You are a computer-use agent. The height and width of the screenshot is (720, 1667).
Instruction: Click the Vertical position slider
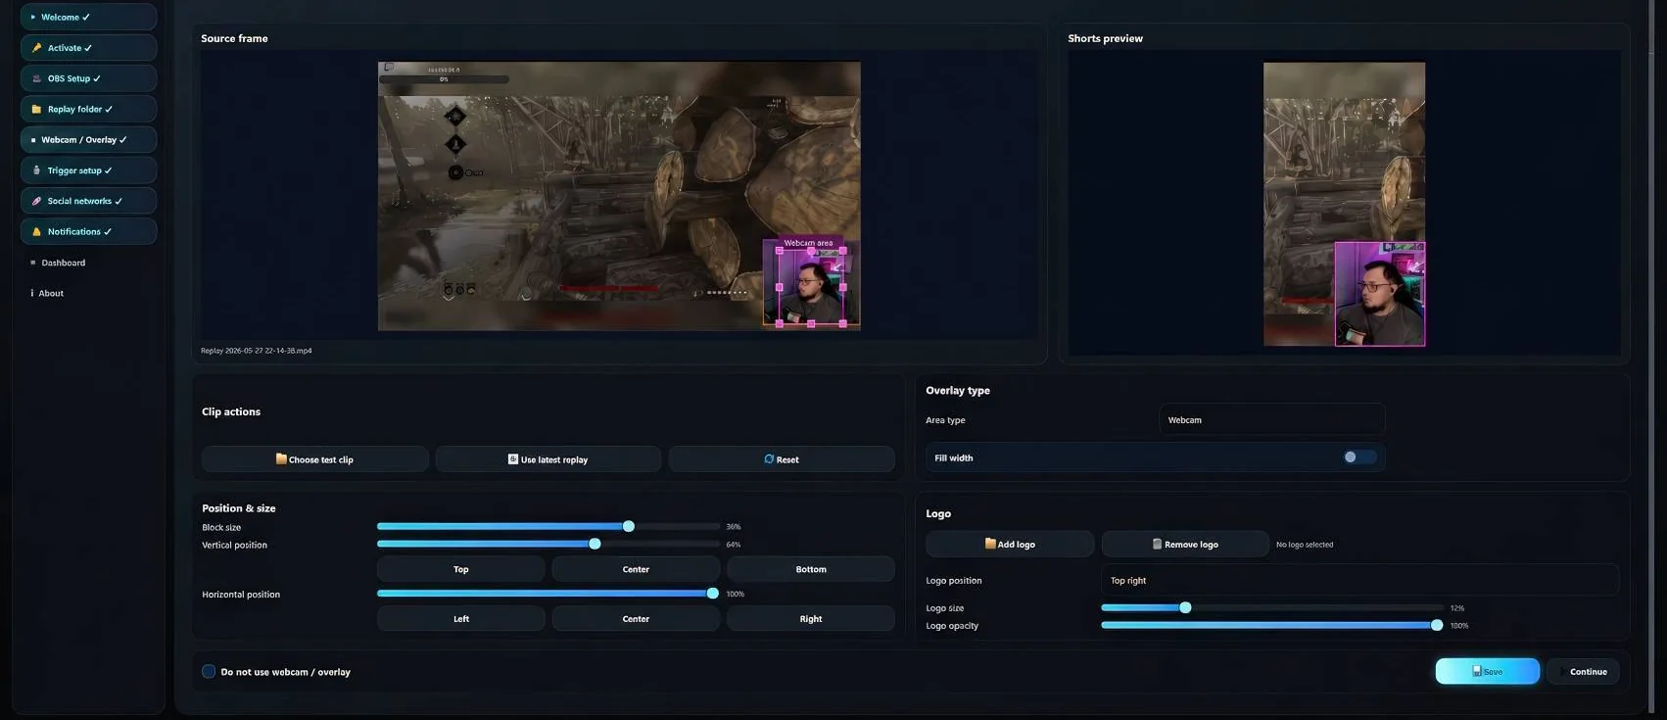coord(548,544)
